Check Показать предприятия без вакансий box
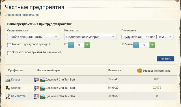Image resolution: width=181 pixels, height=107 pixels. click(x=9, y=53)
